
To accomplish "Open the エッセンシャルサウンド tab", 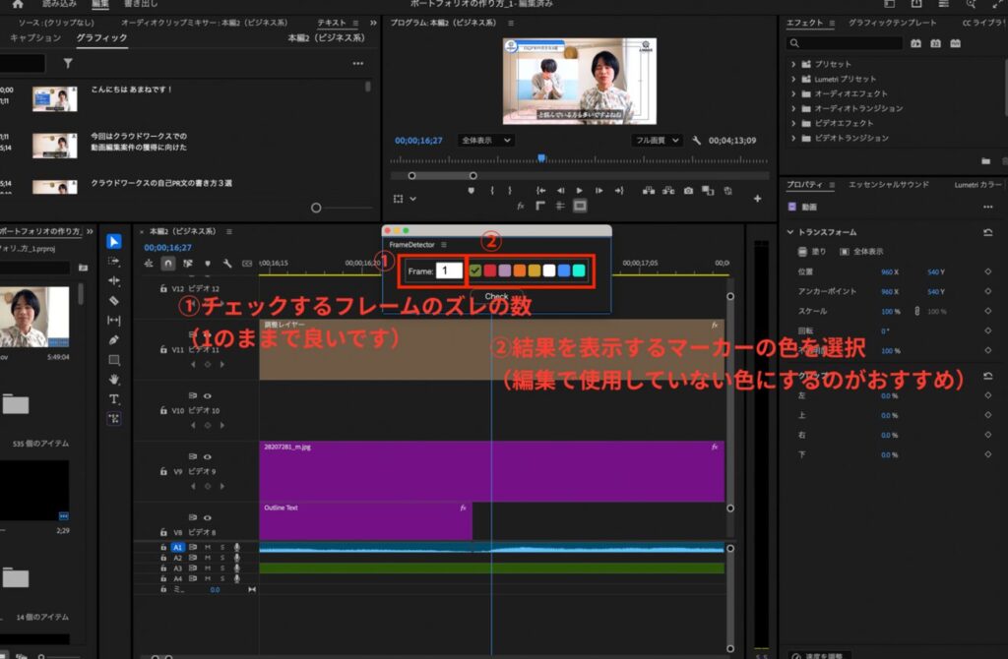I will click(889, 184).
